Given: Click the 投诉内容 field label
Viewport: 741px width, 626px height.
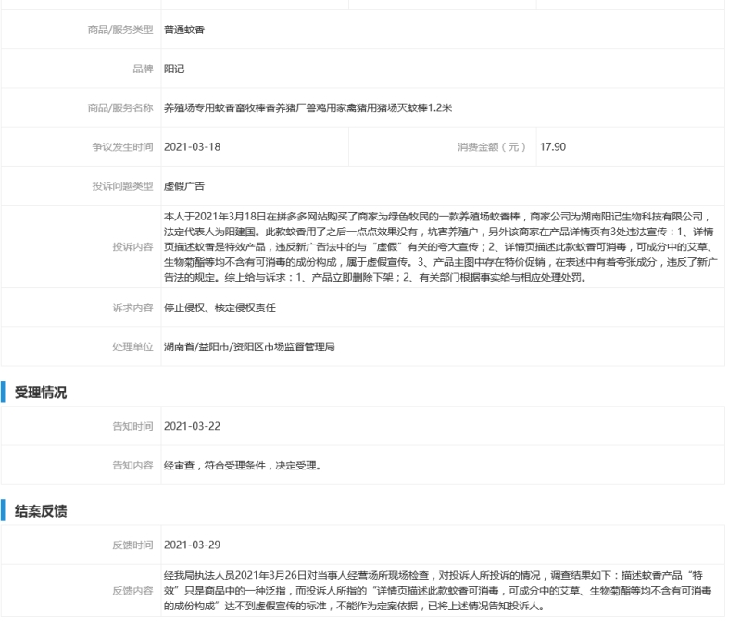Looking at the screenshot, I should tap(131, 248).
